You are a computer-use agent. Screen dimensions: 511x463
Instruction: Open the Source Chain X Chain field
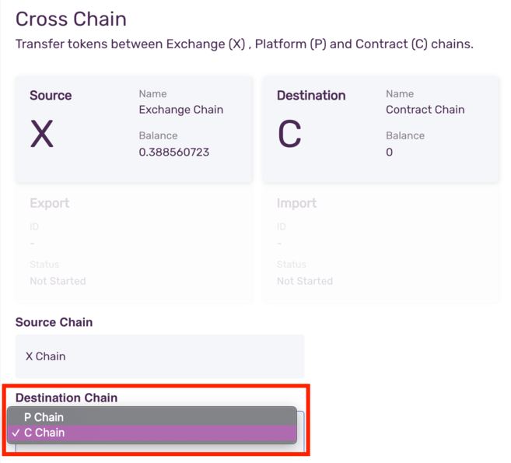click(159, 356)
